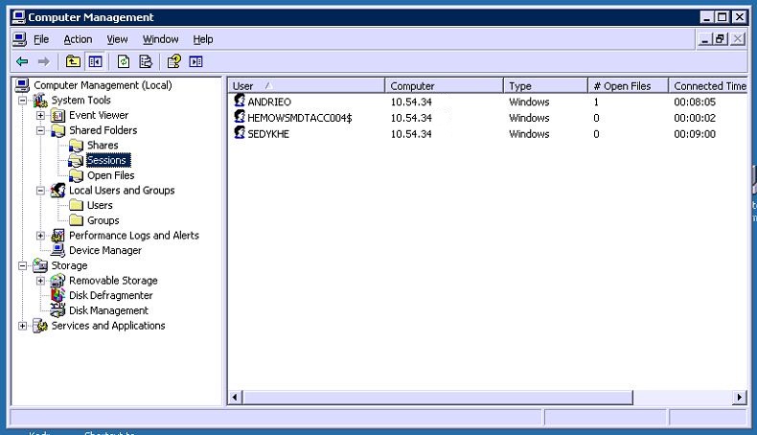Viewport: 757px width, 435px height.
Task: Select the Groups folder label
Action: tap(103, 220)
